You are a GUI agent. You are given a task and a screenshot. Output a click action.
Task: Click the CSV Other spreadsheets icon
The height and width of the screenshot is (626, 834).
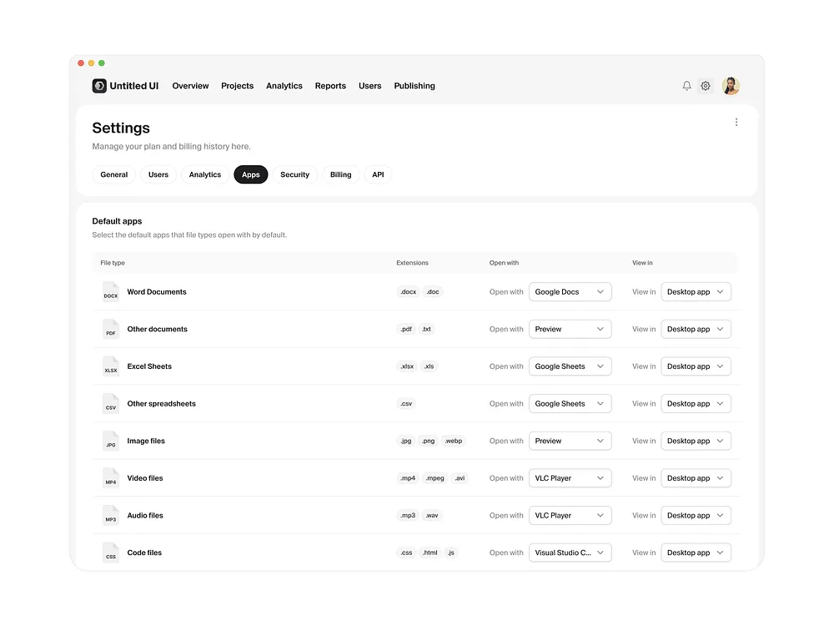tap(110, 403)
